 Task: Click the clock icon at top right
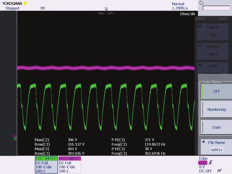click(201, 3)
